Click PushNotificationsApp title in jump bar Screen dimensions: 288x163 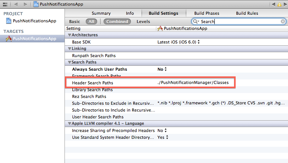tap(61, 4)
